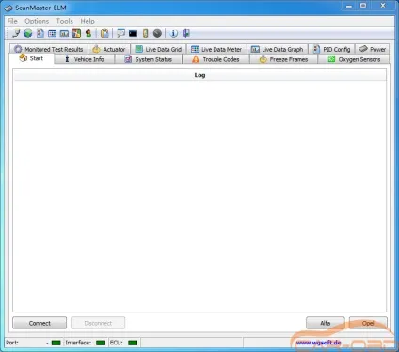Open the Tools menu

click(65, 21)
